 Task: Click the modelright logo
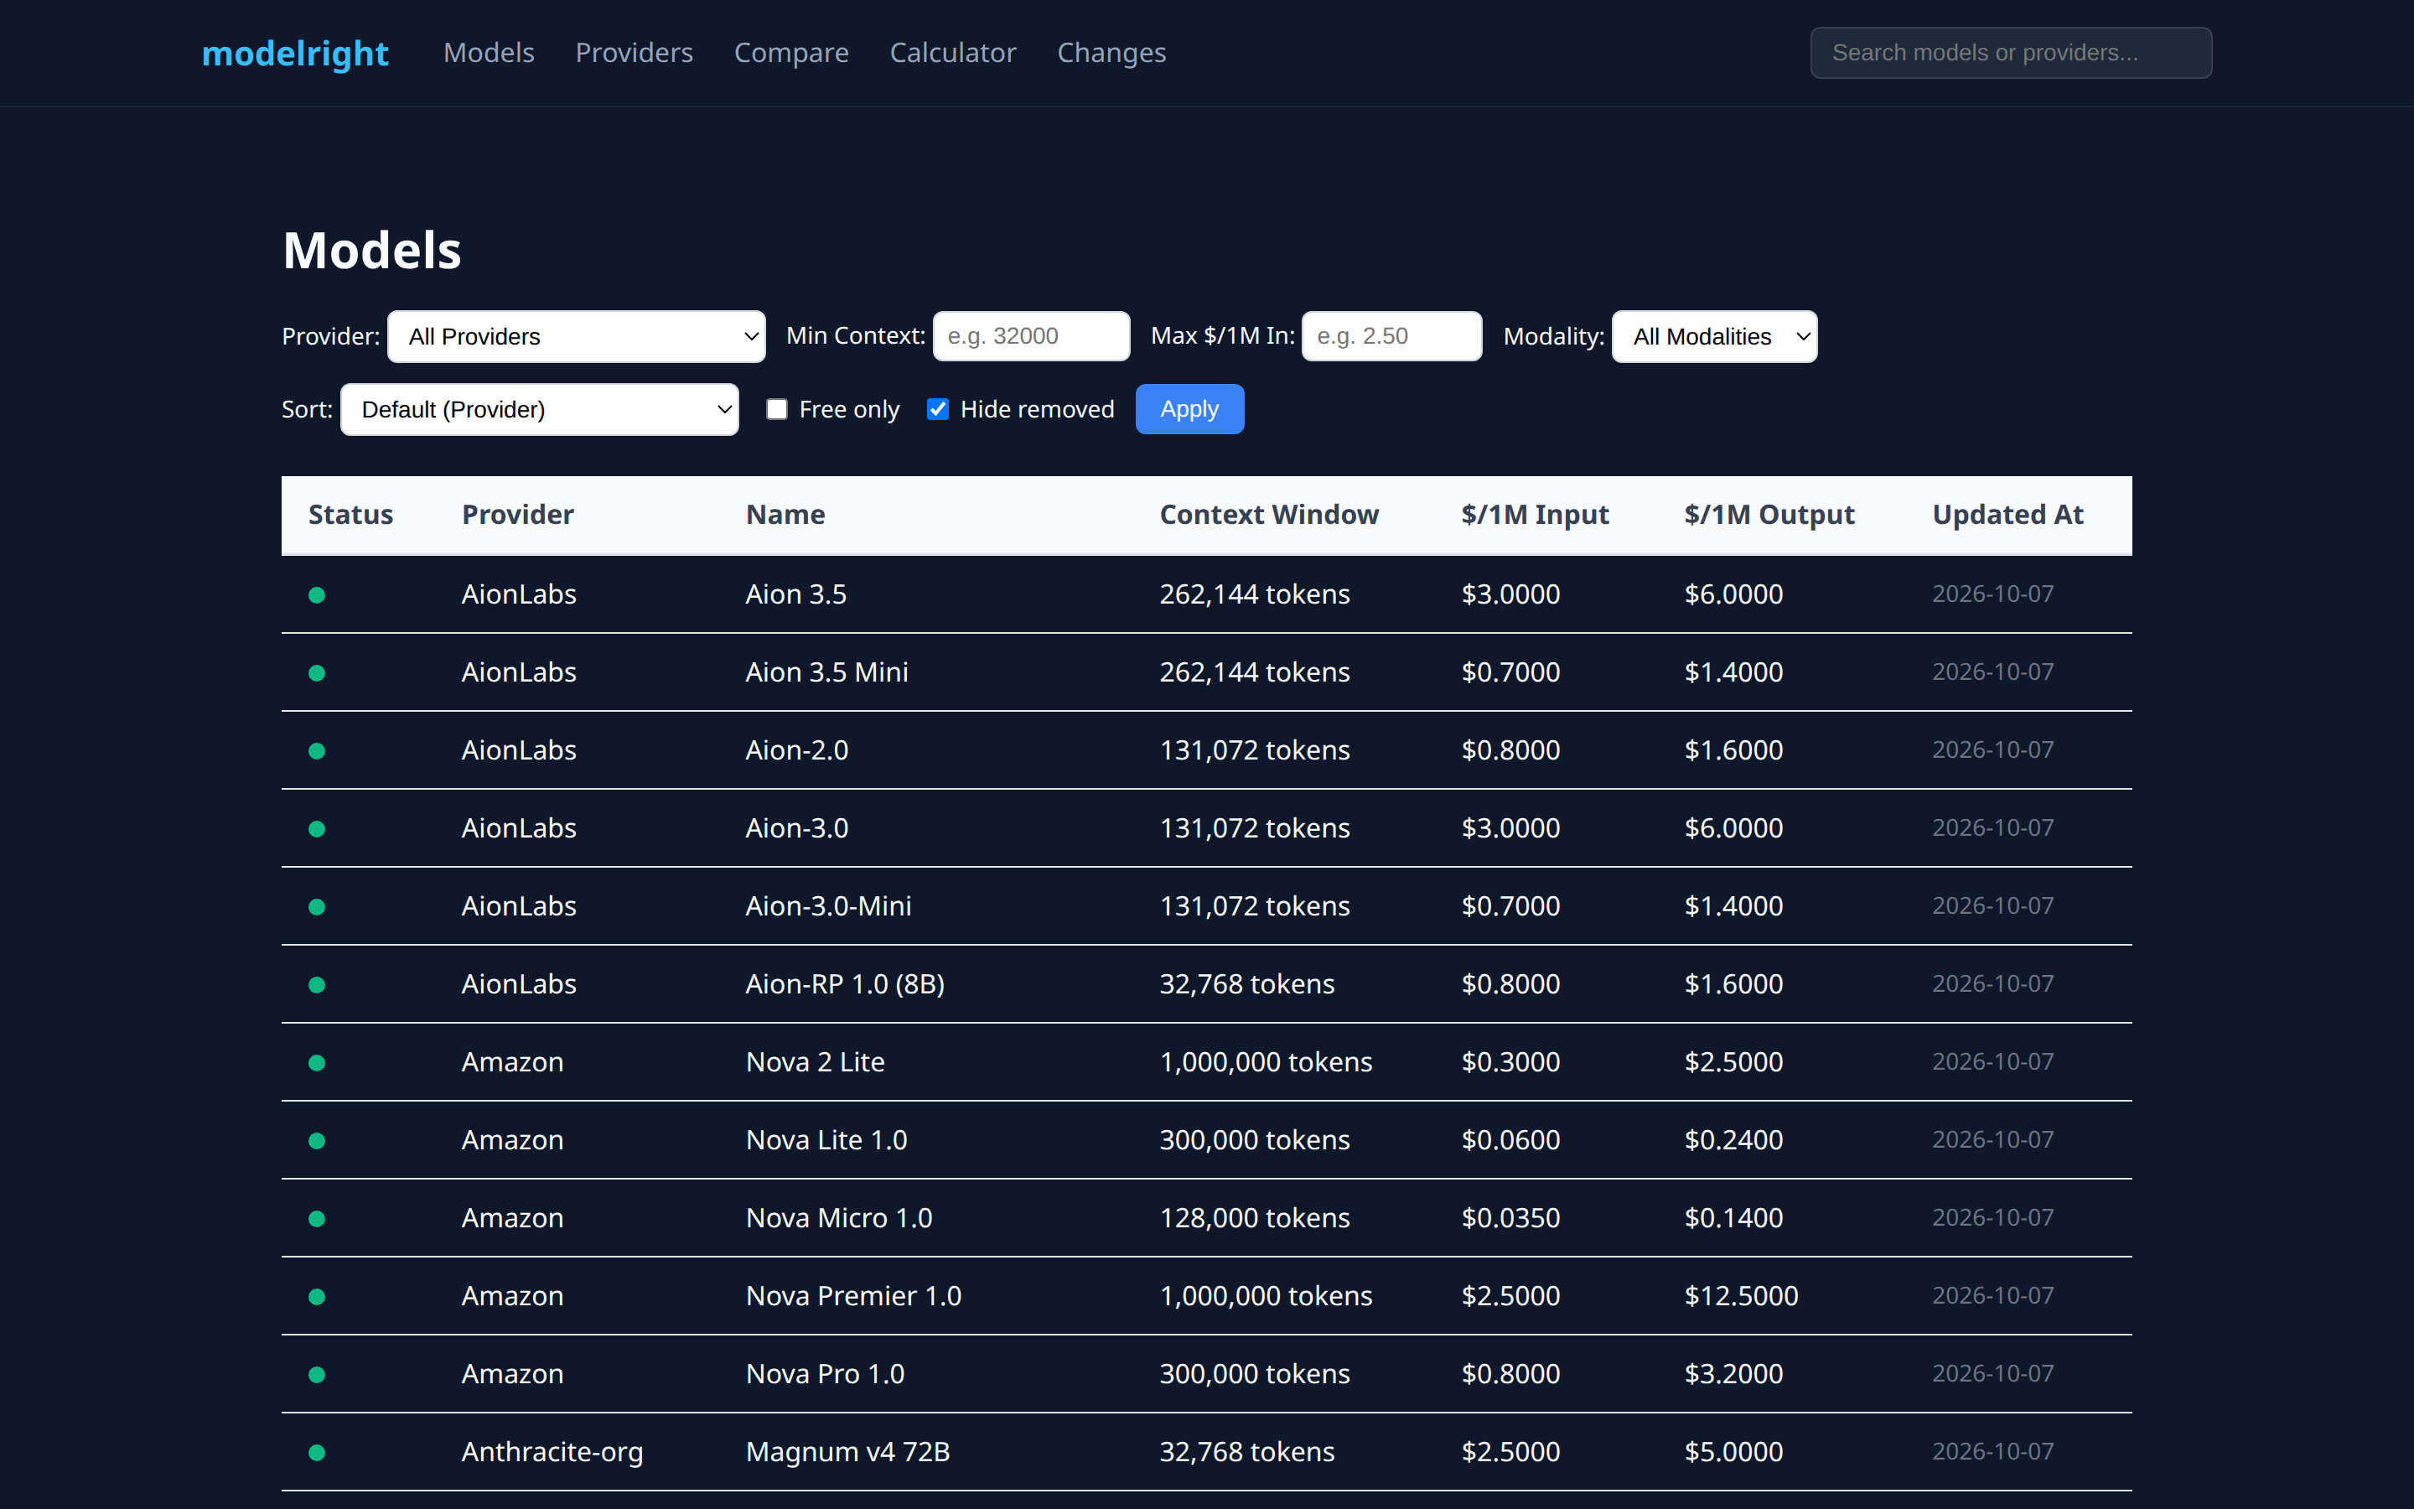[x=295, y=53]
